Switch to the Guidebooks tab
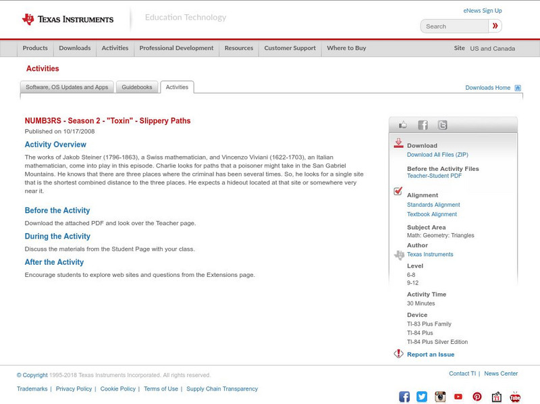Screen dimensions: 540x404 click(x=136, y=86)
